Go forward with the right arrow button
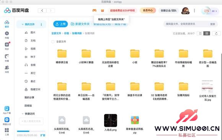The height and width of the screenshot is (140, 222). click(51, 10)
